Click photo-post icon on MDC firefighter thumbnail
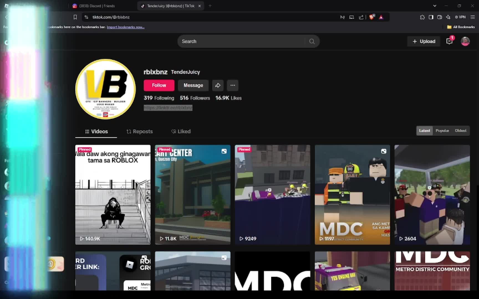The width and height of the screenshot is (479, 299). click(x=384, y=151)
